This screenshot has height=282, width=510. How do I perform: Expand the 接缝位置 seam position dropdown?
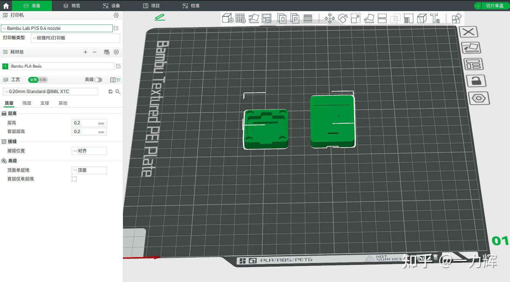tap(89, 151)
